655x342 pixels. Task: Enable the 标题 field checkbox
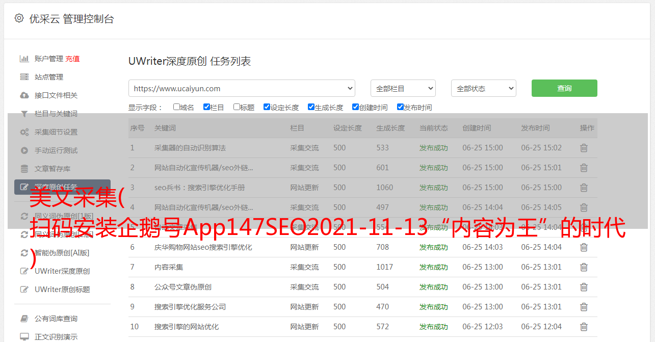(x=237, y=107)
